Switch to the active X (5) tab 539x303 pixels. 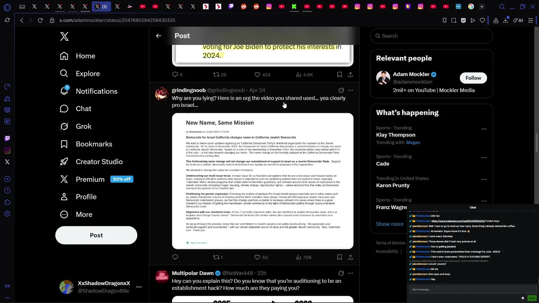click(101, 7)
